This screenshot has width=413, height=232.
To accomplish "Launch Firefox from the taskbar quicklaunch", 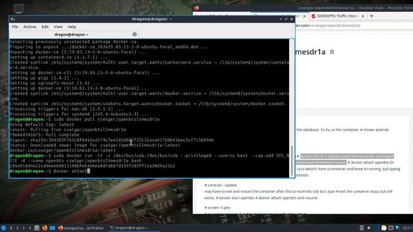I will pos(45,227).
